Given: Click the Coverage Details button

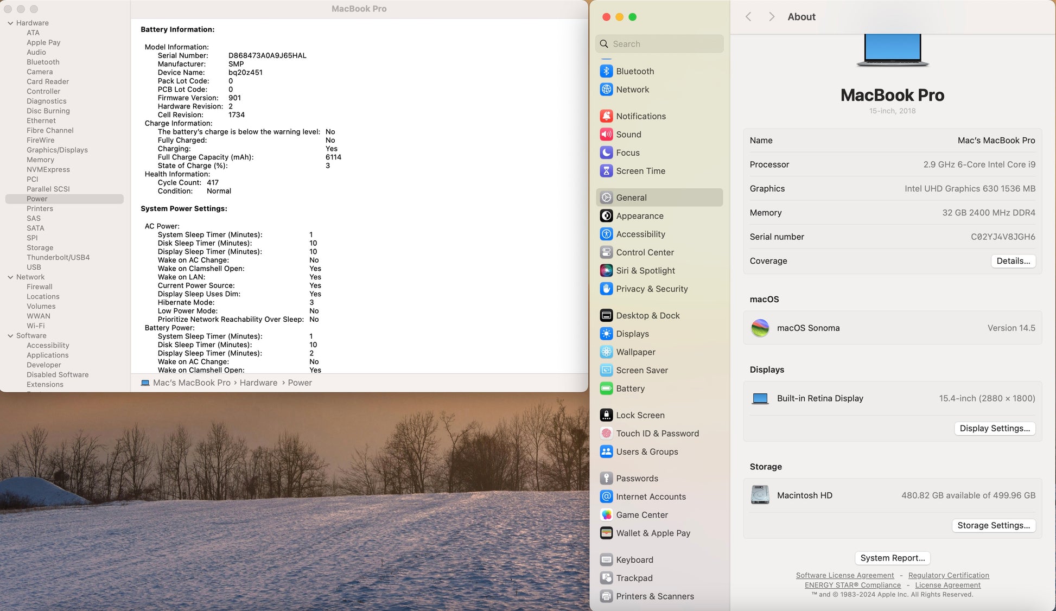Looking at the screenshot, I should pos(1013,261).
